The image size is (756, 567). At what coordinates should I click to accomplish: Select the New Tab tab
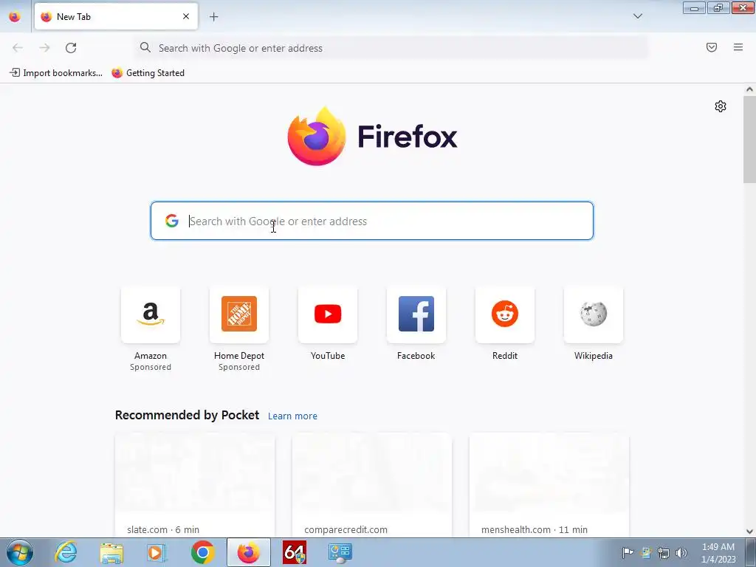coord(116,16)
